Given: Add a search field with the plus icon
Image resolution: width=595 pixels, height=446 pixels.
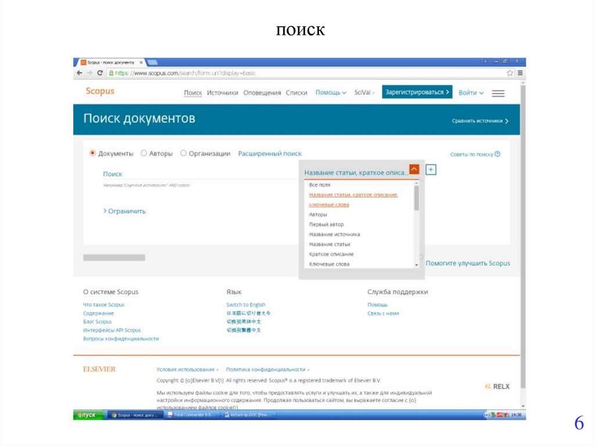Looking at the screenshot, I should click(x=431, y=169).
